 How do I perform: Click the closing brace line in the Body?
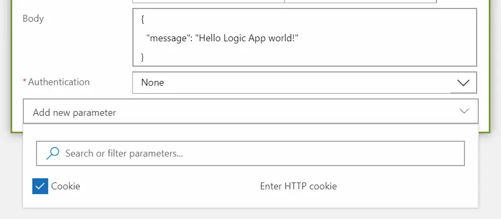point(142,57)
